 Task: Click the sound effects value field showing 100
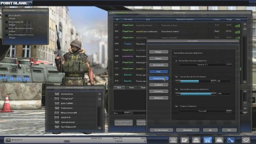(224, 94)
